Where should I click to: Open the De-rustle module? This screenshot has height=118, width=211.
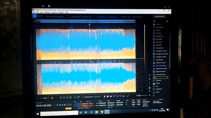coord(159,42)
